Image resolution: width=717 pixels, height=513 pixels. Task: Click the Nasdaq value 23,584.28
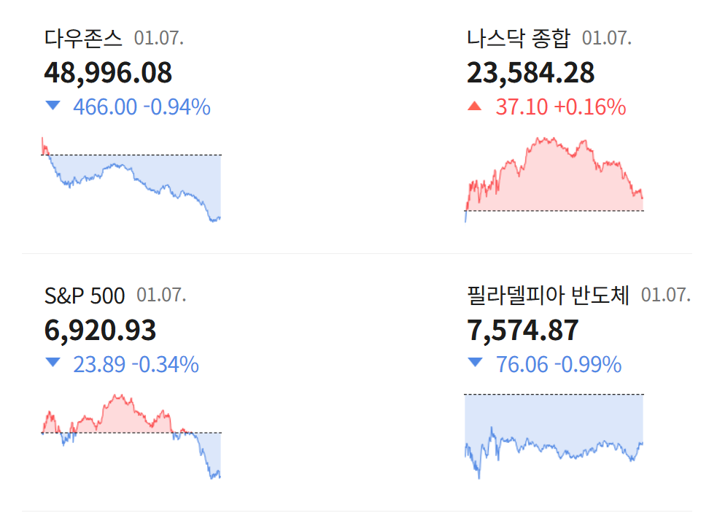tap(530, 72)
